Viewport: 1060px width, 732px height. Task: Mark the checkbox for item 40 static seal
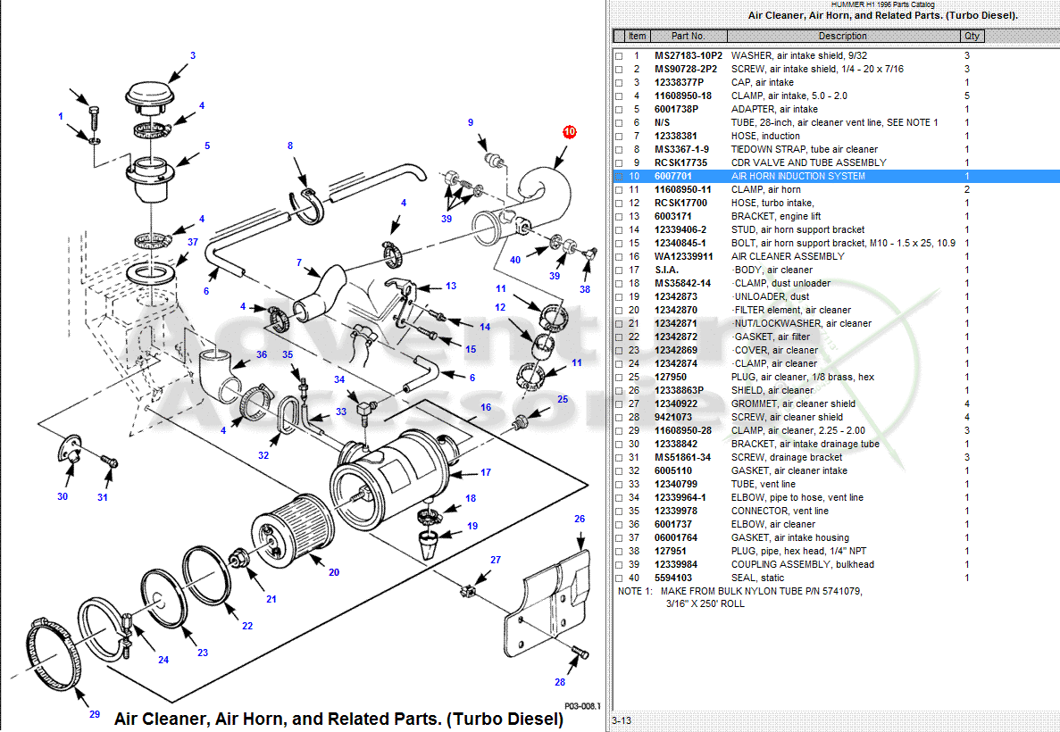[x=619, y=578]
